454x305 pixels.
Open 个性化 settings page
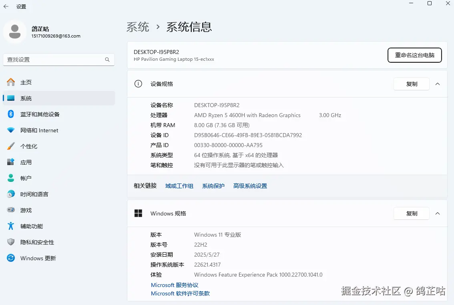[59, 146]
